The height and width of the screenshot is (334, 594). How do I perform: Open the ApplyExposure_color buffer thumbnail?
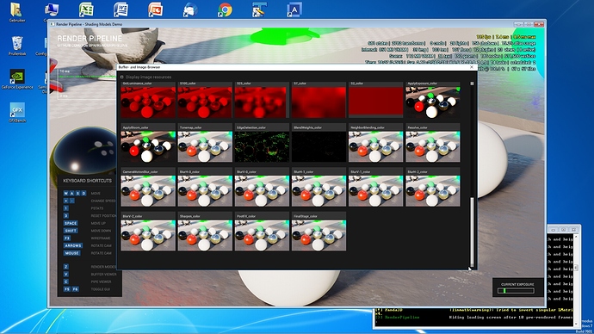click(x=433, y=102)
